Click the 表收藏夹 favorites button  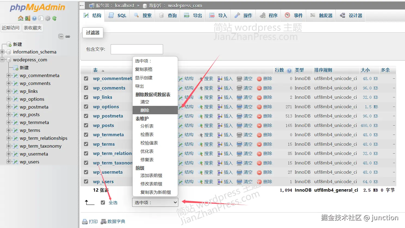33,28
